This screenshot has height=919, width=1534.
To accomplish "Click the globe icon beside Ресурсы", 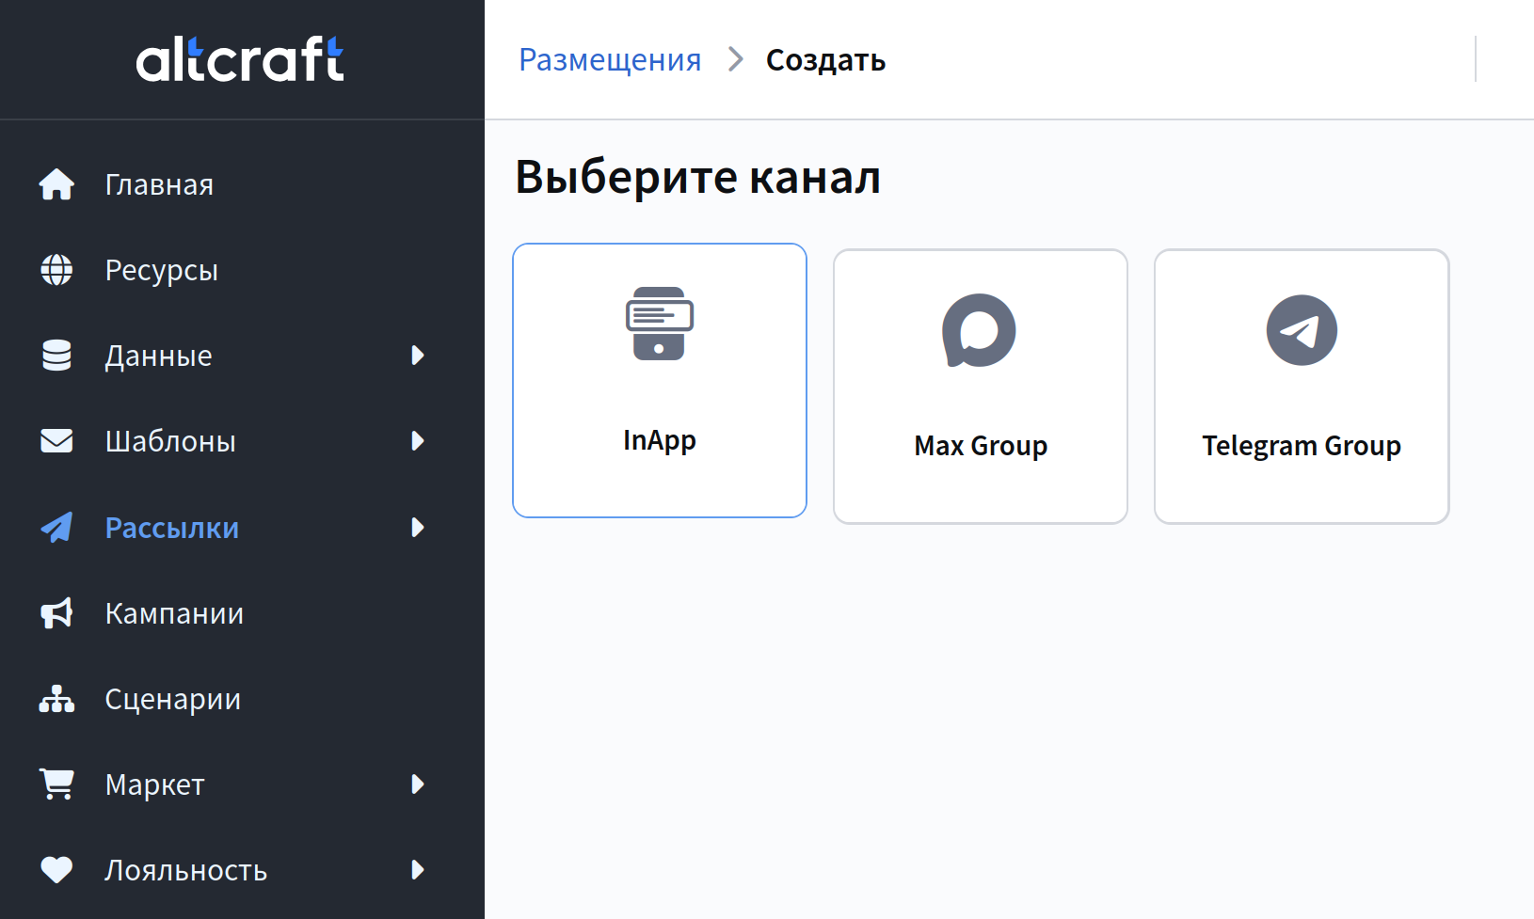I will coord(56,270).
